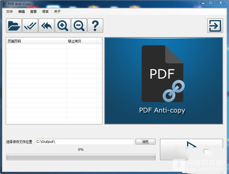Open the 关于 menu

[57, 12]
